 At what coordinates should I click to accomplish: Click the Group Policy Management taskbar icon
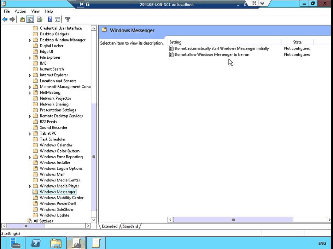pos(76,243)
